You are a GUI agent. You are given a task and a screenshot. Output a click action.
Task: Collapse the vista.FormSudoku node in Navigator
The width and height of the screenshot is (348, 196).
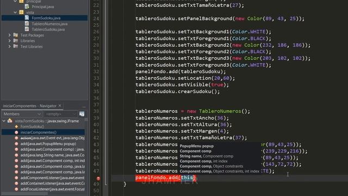pos(4,121)
